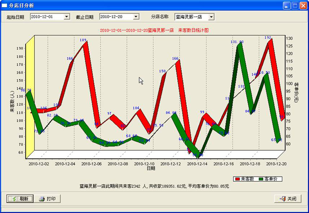Click the 150 data label
The height and width of the screenshot is (213, 309).
click(x=162, y=71)
